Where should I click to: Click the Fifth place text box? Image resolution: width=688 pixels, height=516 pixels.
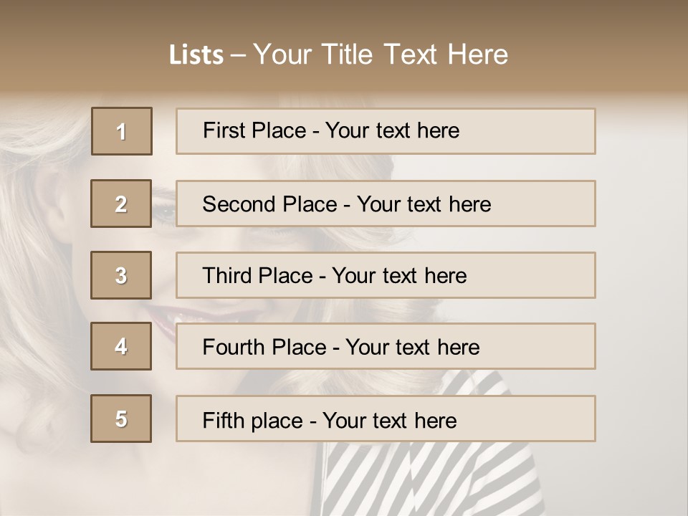(x=386, y=419)
